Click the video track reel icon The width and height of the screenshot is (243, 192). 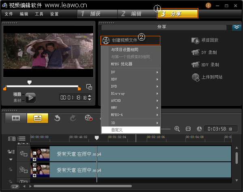(x=23, y=154)
